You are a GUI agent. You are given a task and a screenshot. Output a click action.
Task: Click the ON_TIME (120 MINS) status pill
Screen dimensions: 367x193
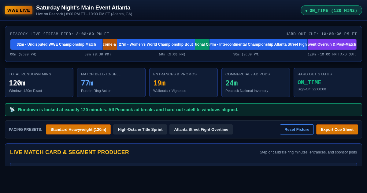(331, 10)
